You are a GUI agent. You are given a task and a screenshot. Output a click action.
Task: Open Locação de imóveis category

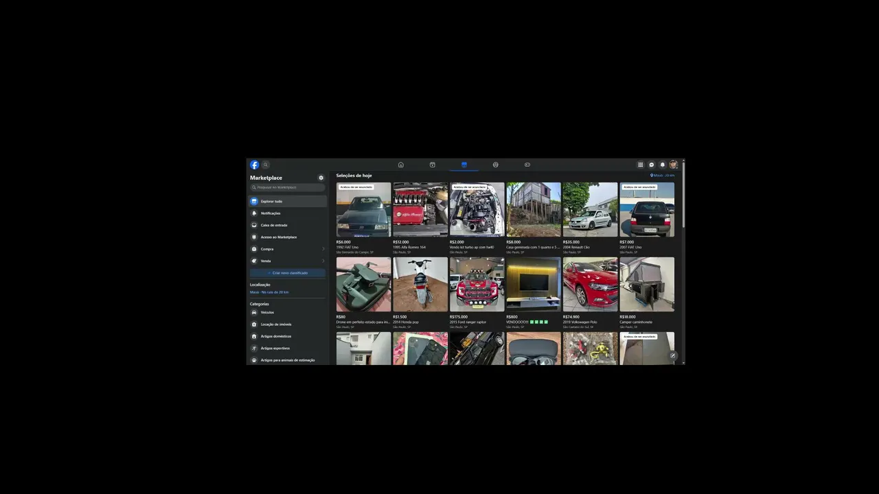[x=288, y=325]
